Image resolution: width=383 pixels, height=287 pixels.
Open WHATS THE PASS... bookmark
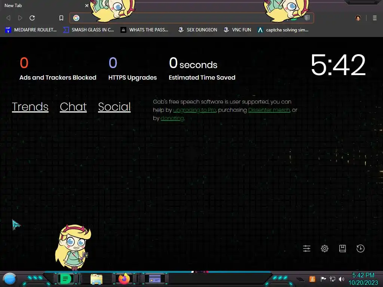point(145,30)
